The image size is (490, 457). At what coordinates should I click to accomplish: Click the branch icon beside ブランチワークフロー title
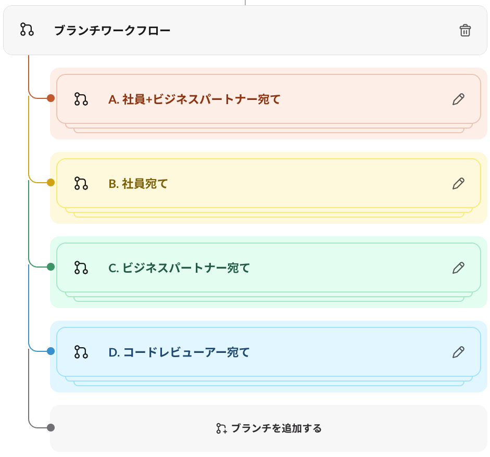click(27, 30)
